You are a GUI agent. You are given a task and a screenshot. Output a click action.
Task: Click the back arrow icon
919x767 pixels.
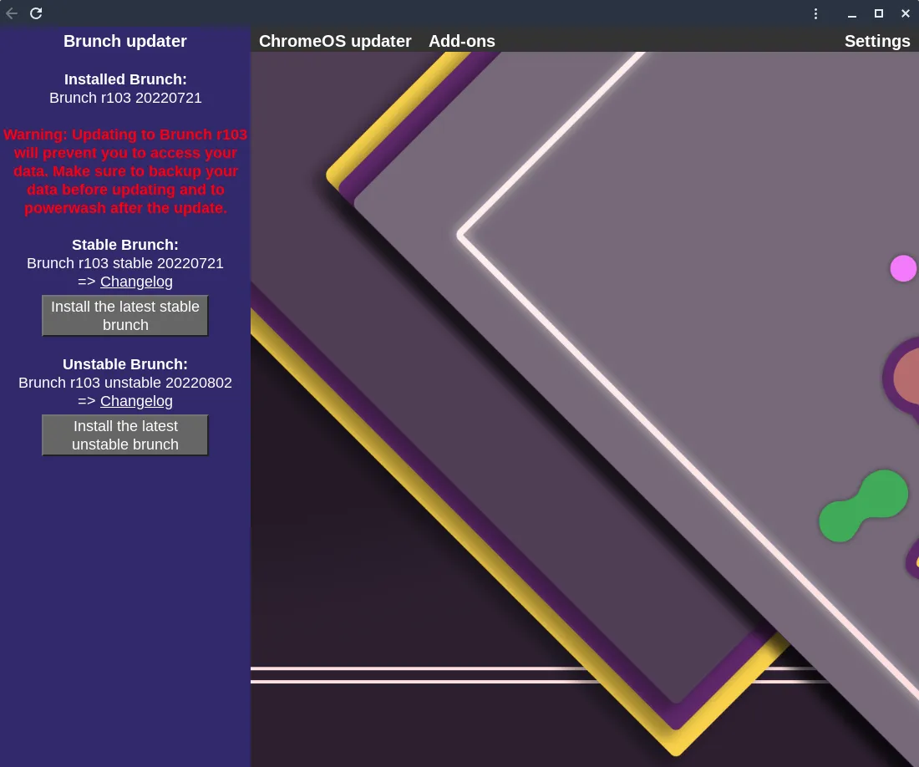pyautogui.click(x=12, y=13)
